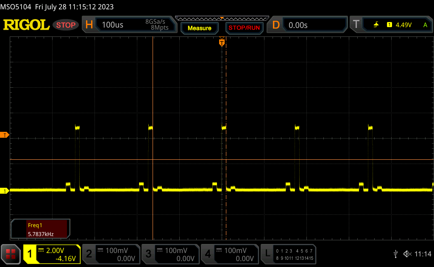
Task: Click the channel 1 DC coupling symbol
Action: click(x=41, y=250)
